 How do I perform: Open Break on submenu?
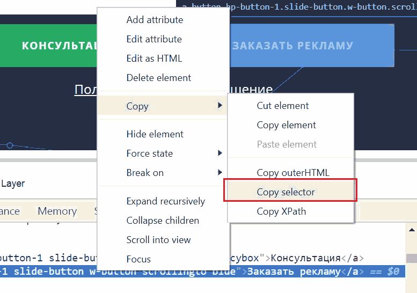163,173
